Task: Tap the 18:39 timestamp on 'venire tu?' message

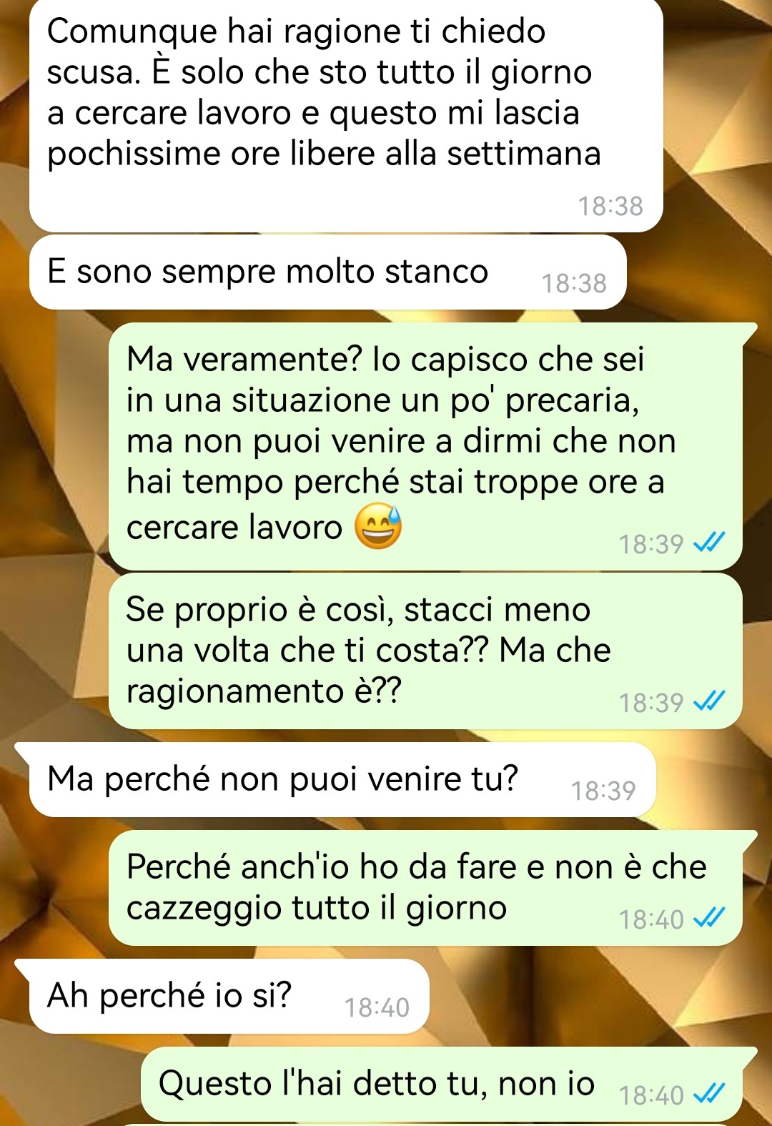Action: tap(603, 790)
